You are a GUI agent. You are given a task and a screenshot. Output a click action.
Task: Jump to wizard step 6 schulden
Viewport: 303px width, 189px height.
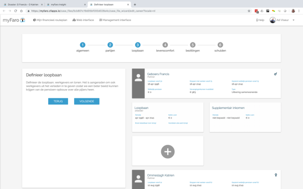[220, 47]
